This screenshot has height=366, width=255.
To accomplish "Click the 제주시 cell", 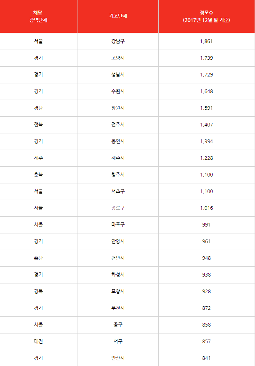I will point(118,158).
